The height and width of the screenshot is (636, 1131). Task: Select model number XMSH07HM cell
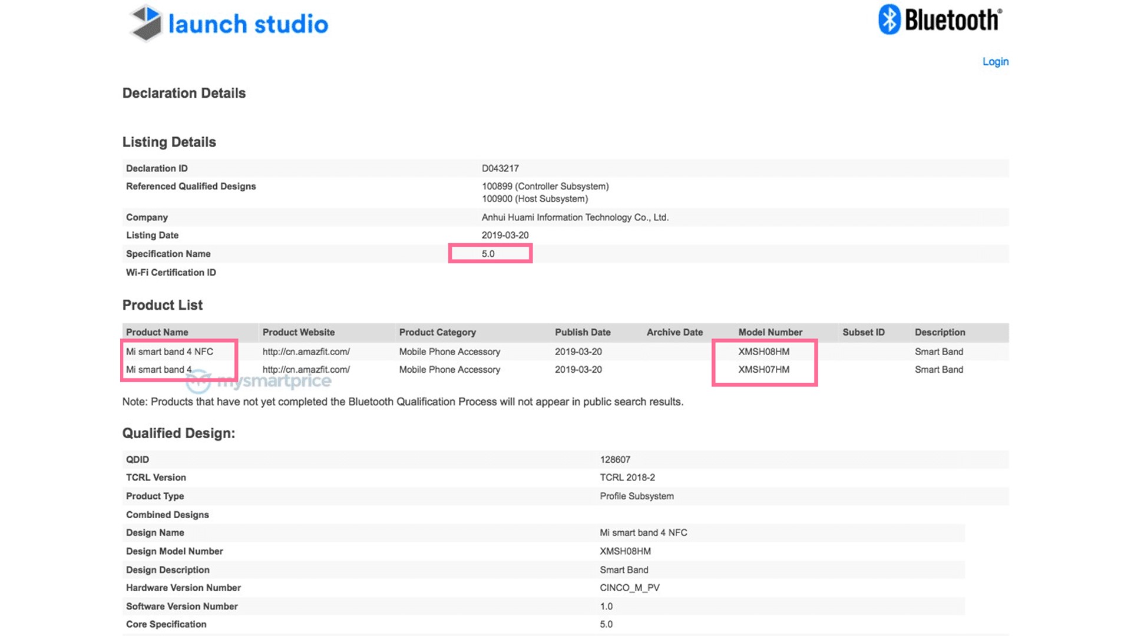pyautogui.click(x=763, y=370)
